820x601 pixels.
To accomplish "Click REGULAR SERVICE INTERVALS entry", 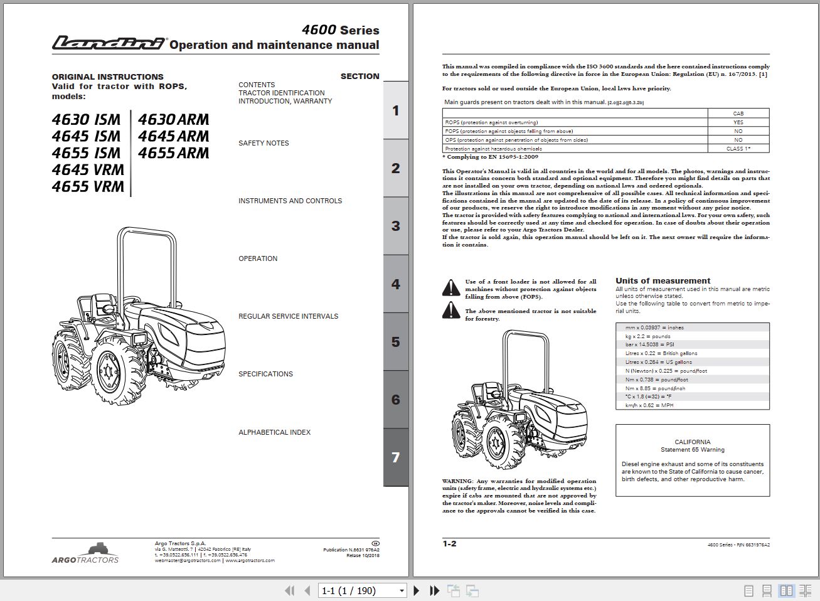I will tap(288, 316).
